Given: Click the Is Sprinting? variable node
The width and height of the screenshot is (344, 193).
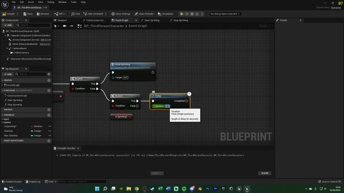Looking at the screenshot, I should 121,117.
